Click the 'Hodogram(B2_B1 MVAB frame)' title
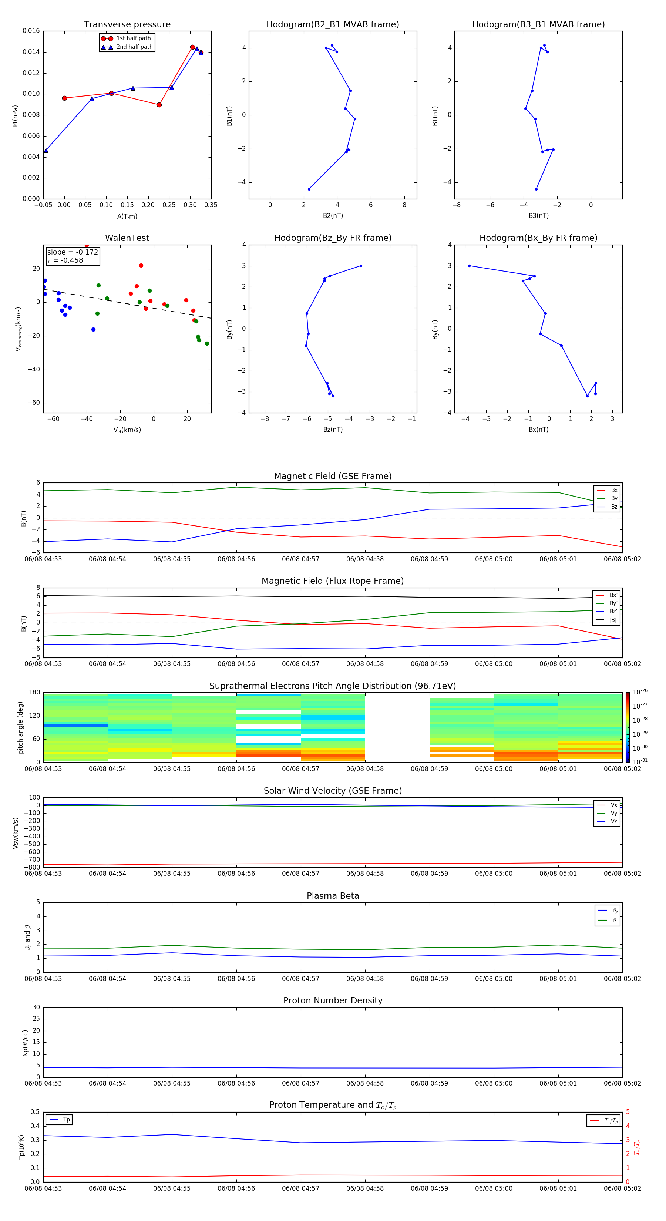 (x=333, y=24)
